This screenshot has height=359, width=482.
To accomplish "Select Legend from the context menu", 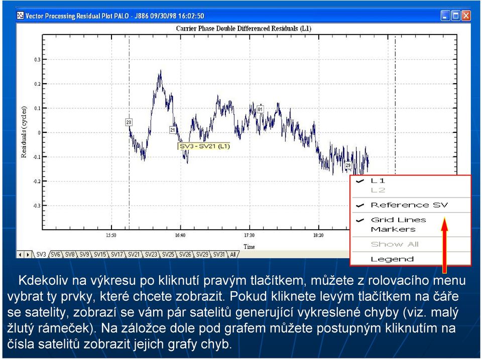I will pyautogui.click(x=411, y=259).
